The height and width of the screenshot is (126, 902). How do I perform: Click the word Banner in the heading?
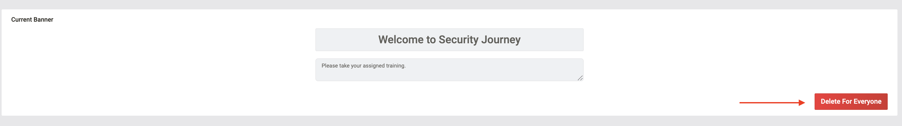click(44, 19)
